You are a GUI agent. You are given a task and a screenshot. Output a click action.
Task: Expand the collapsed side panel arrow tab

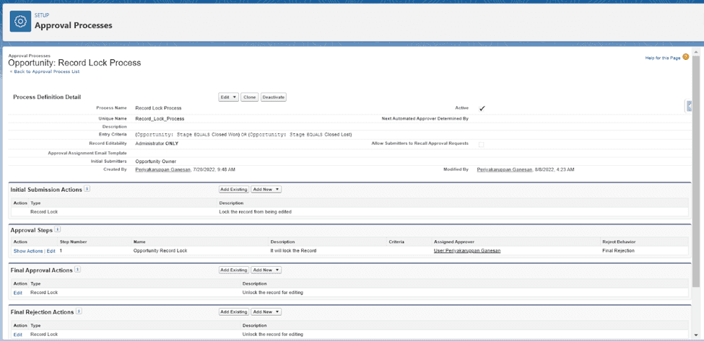coord(690,106)
